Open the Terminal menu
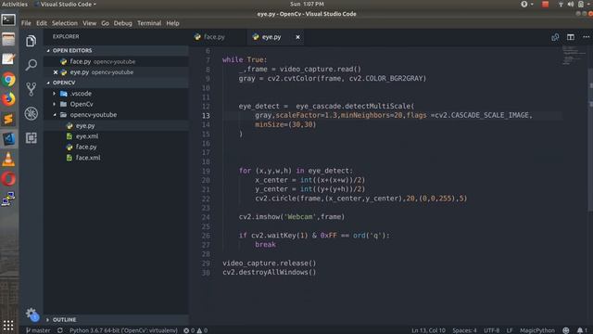This screenshot has width=593, height=334. pyautogui.click(x=149, y=23)
